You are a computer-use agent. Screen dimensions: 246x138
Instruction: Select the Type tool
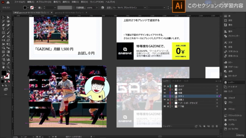coord(3,29)
